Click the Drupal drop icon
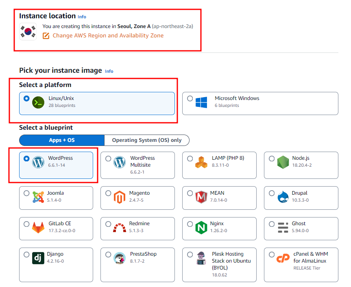The height and width of the screenshot is (287, 351). [x=283, y=197]
